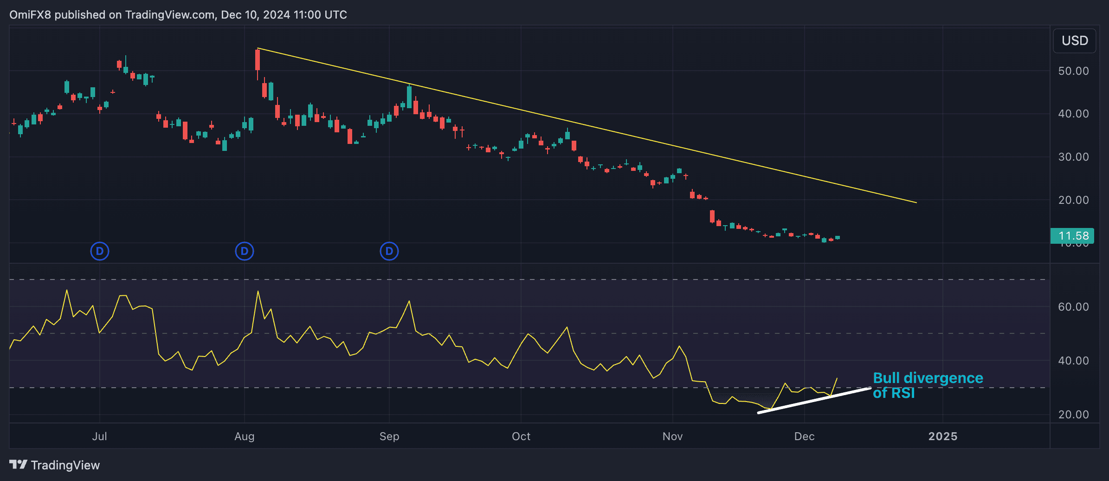Click the 20.00 price axis label in price pane
The height and width of the screenshot is (481, 1109).
click(x=1073, y=200)
